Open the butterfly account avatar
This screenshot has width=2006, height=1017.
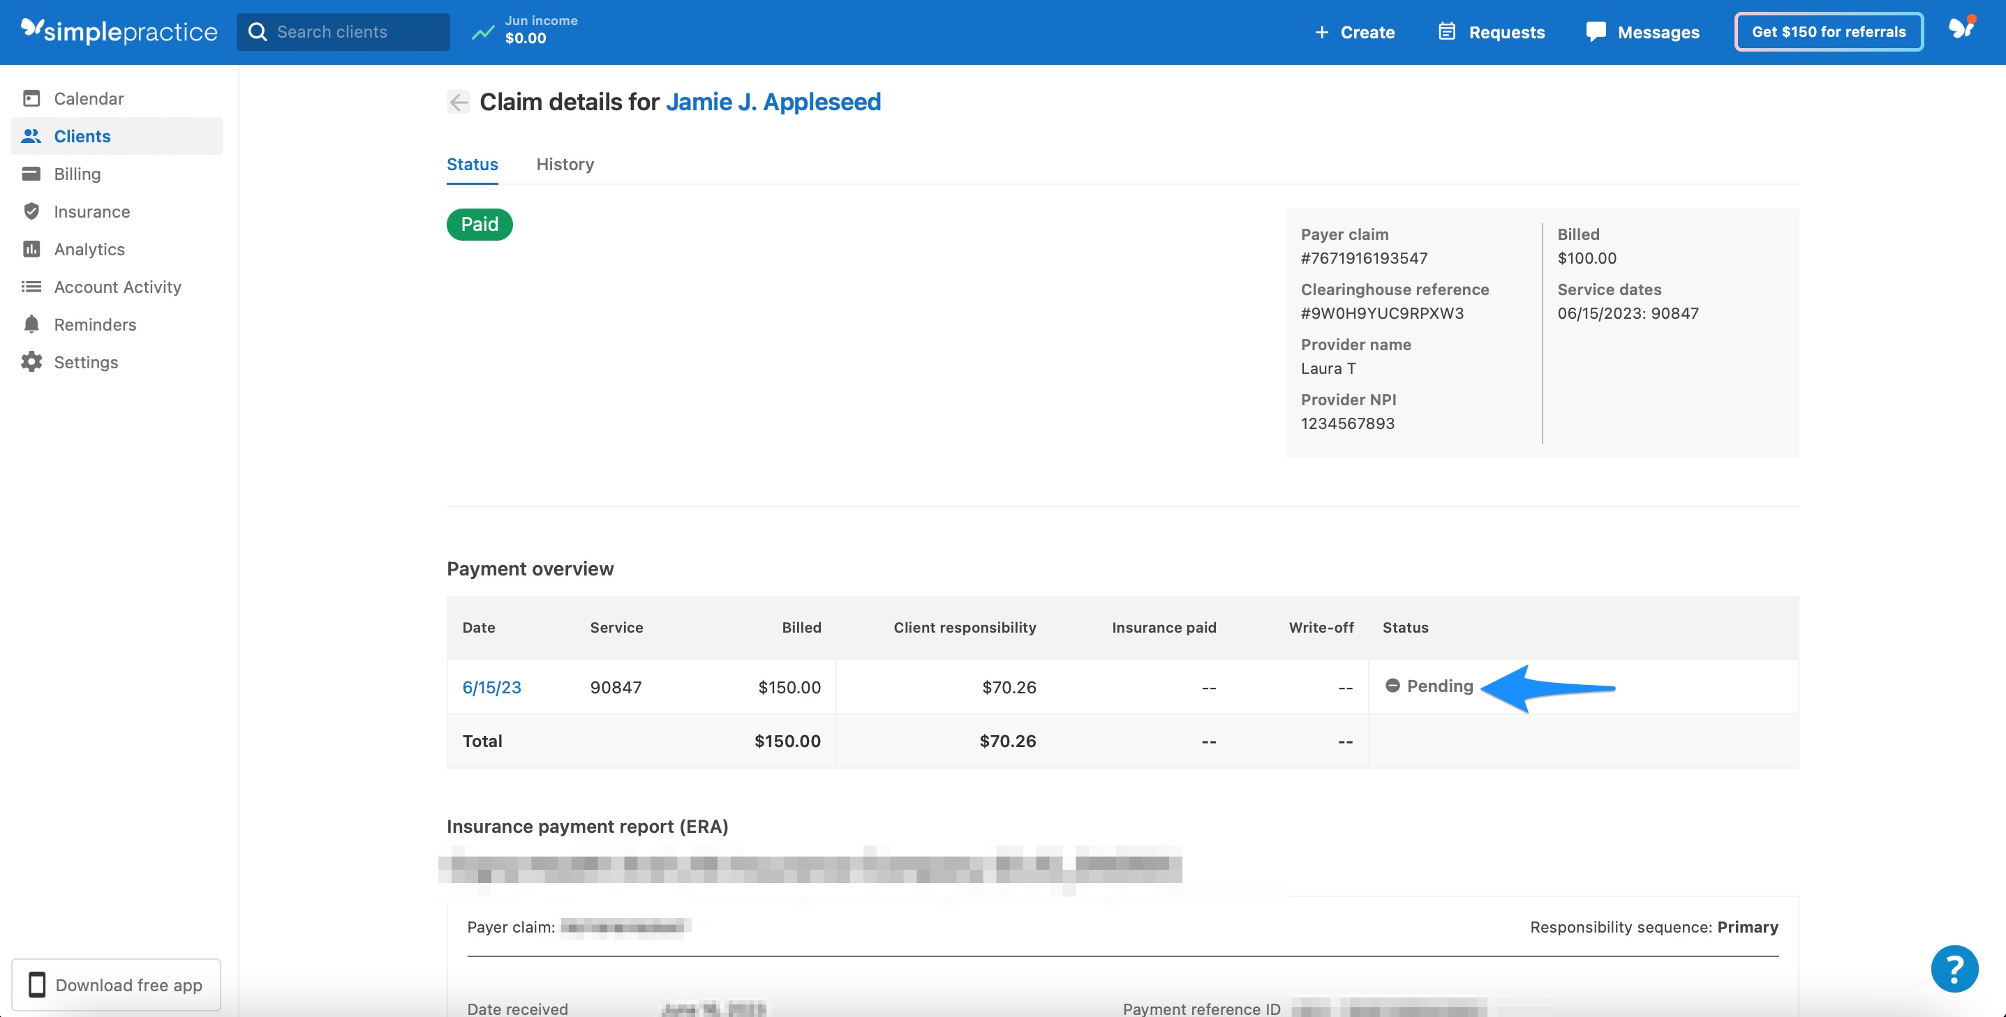click(x=1961, y=29)
